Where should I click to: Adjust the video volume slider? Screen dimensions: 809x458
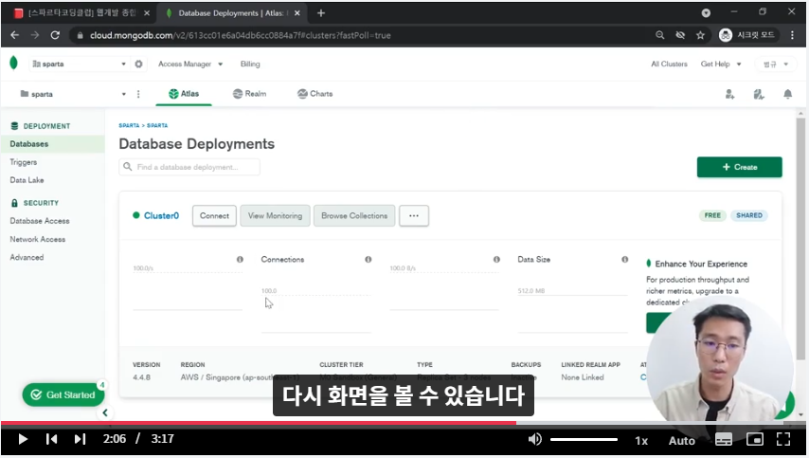click(584, 439)
